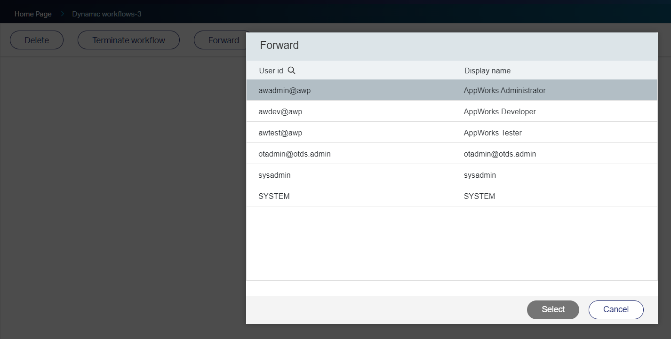
Task: Click the Display name column header
Action: pyautogui.click(x=487, y=71)
